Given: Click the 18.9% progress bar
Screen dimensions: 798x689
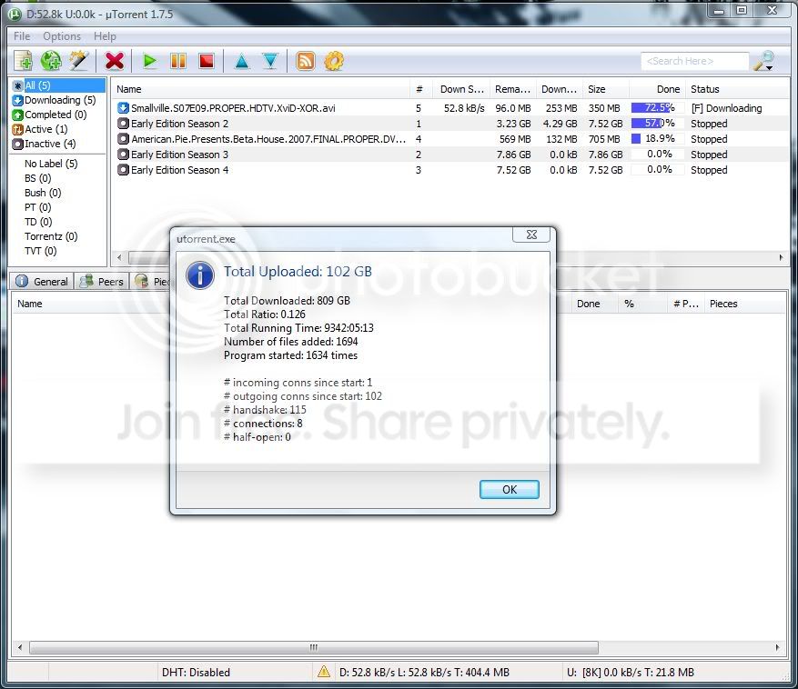Looking at the screenshot, I should pyautogui.click(x=657, y=138).
